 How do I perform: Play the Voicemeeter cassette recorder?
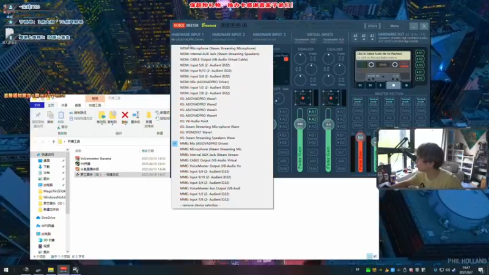point(380,85)
